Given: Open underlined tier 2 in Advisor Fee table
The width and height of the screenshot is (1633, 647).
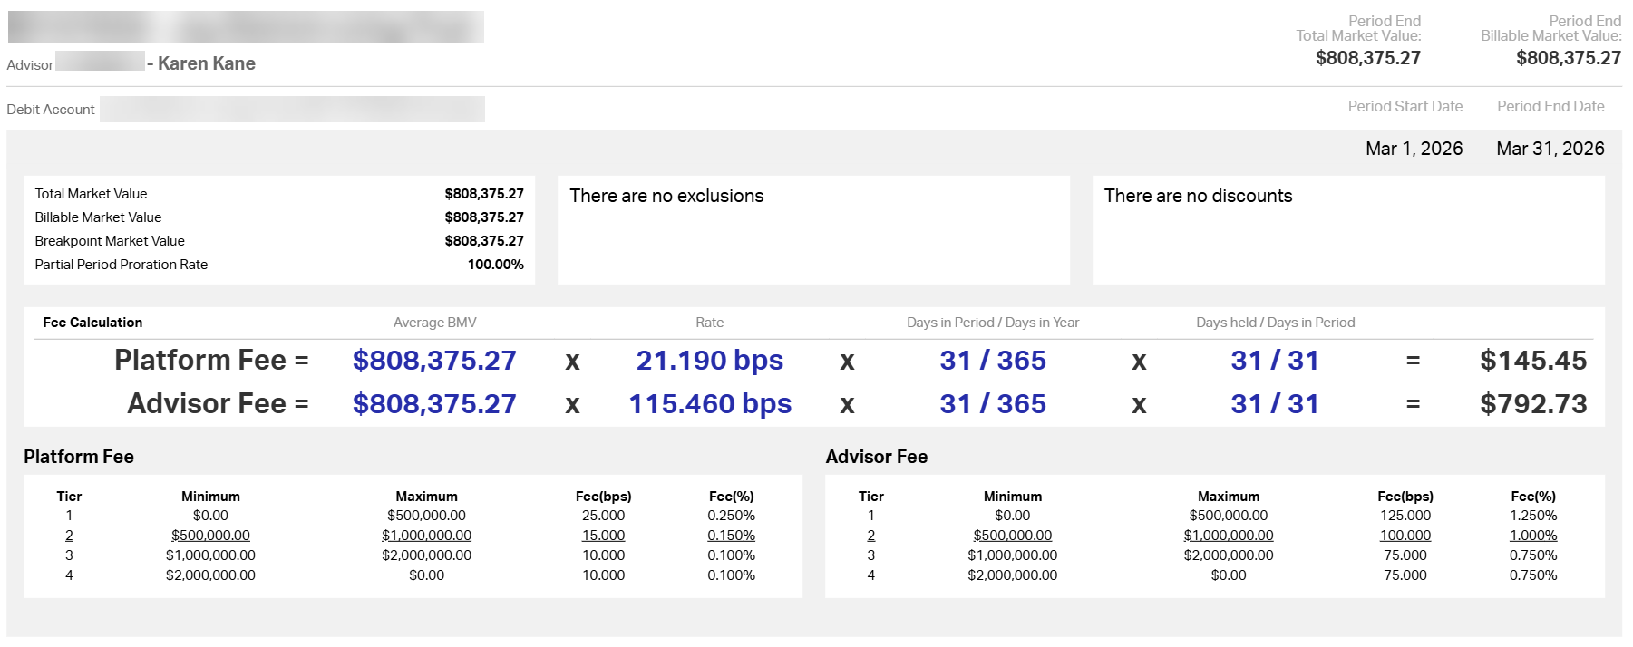Looking at the screenshot, I should (870, 536).
